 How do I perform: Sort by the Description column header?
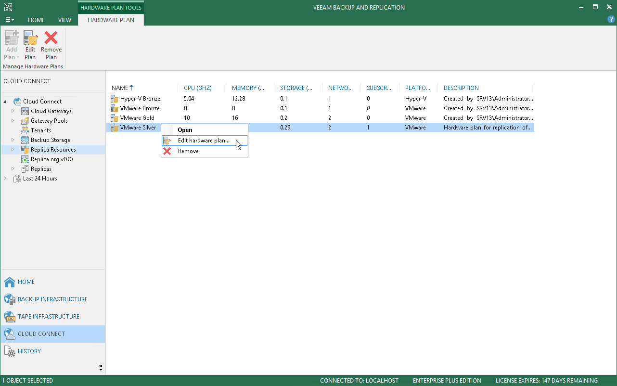coord(486,88)
